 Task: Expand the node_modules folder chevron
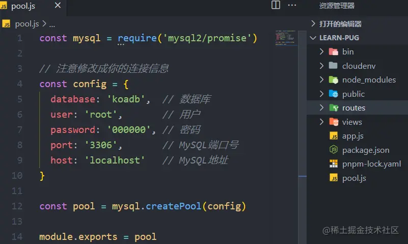[x=321, y=79]
